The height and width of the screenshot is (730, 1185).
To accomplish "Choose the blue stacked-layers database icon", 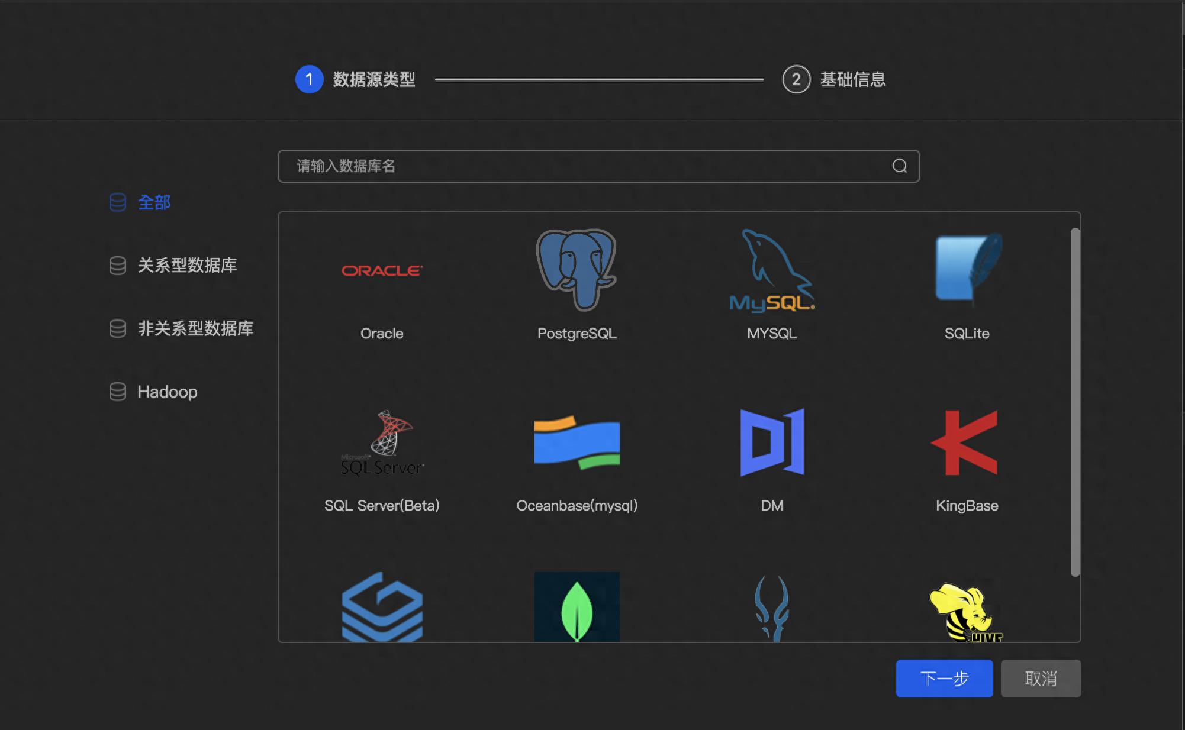I will pos(382,606).
